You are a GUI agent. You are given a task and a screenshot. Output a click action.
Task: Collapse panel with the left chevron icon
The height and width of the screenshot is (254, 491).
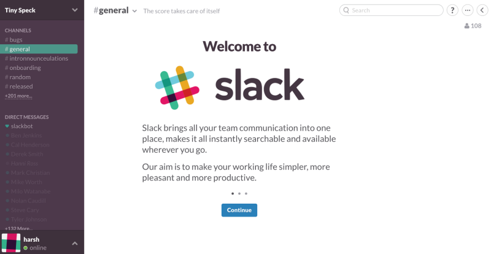click(482, 10)
